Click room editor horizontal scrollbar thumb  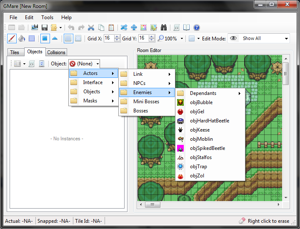152,204
